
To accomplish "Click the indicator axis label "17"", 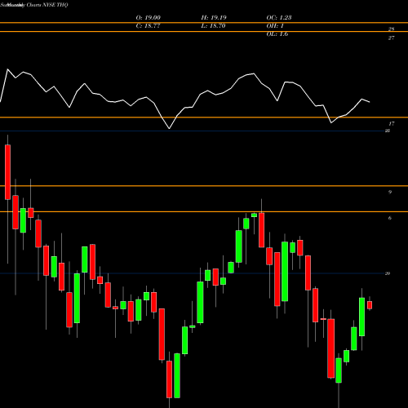I will tap(391, 124).
